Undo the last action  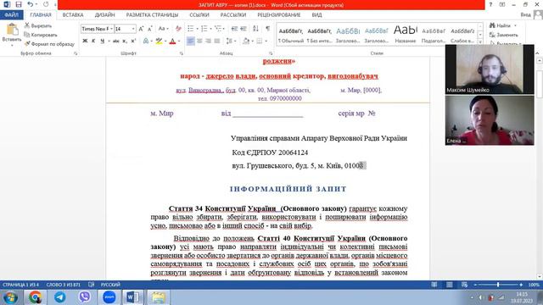(x=31, y=4)
